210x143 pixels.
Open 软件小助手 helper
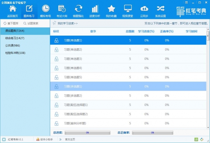(x=44, y=140)
